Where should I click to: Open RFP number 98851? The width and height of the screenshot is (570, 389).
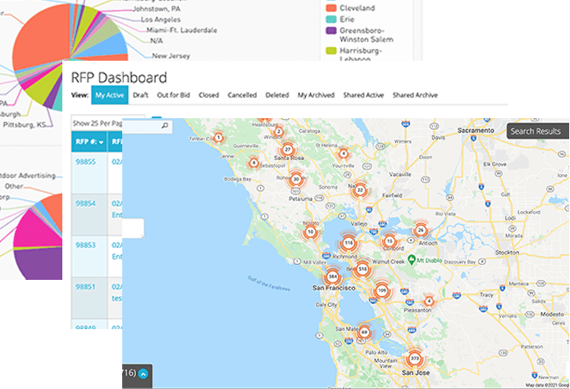[x=85, y=286]
